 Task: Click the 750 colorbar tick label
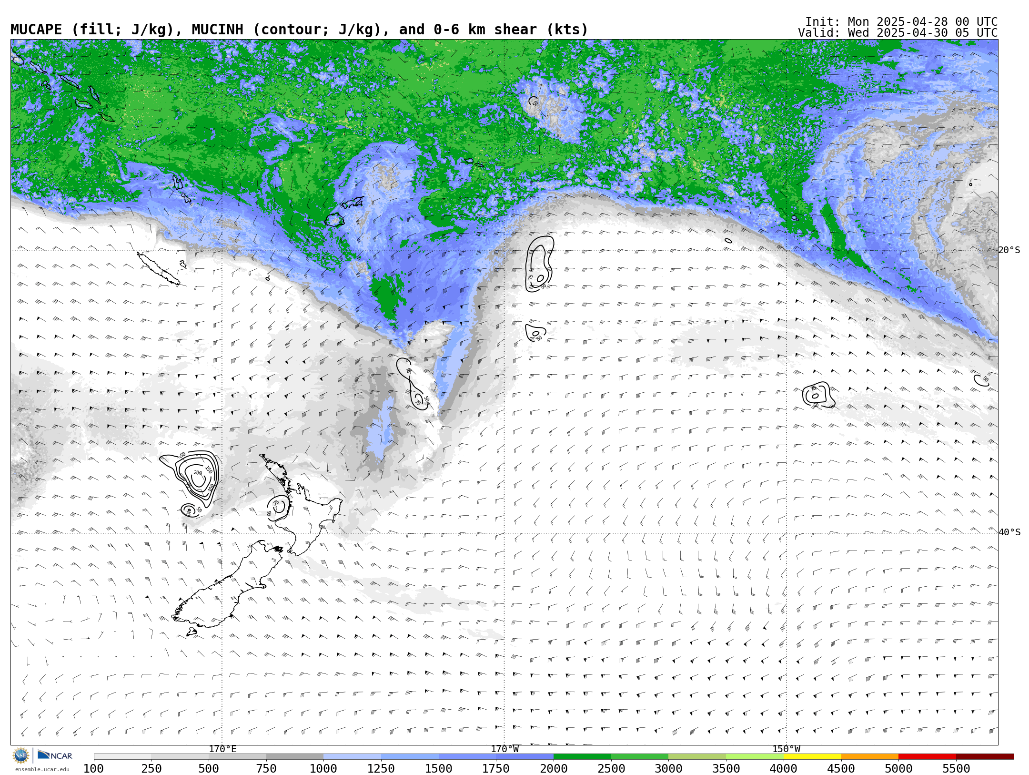point(266,769)
